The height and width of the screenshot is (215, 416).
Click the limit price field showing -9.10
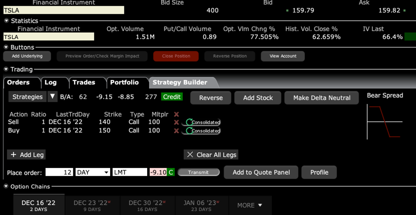pyautogui.click(x=158, y=172)
